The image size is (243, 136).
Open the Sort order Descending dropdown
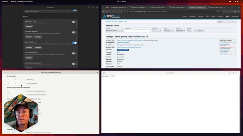[x=181, y=31]
